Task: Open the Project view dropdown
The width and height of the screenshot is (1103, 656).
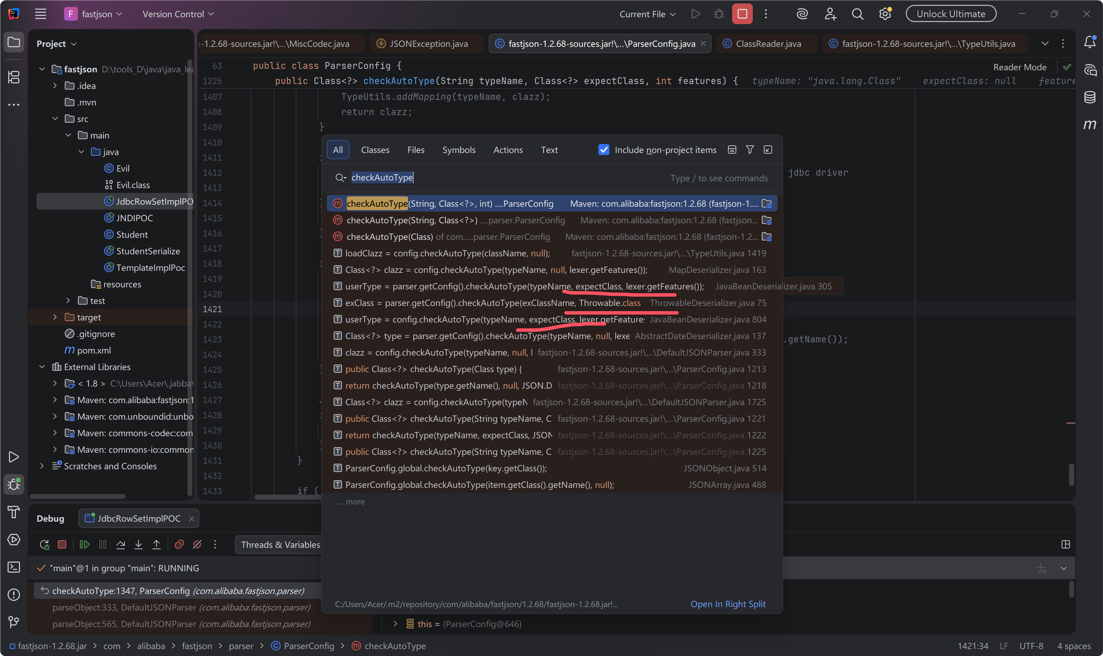Action: pyautogui.click(x=57, y=44)
